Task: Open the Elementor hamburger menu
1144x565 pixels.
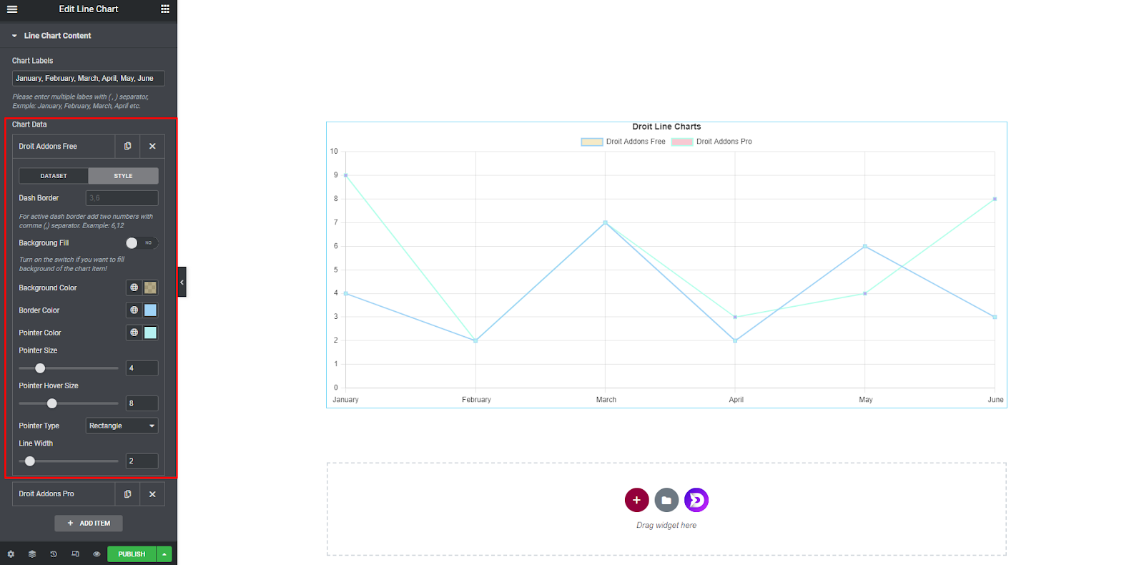Action: (x=12, y=9)
